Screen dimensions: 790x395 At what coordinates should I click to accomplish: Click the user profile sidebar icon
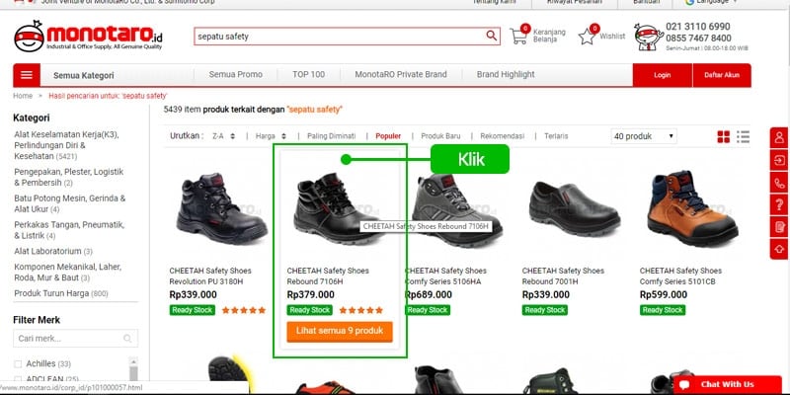pyautogui.click(x=779, y=137)
